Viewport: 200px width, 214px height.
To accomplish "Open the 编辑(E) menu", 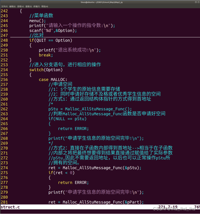I will (x=12, y=6).
